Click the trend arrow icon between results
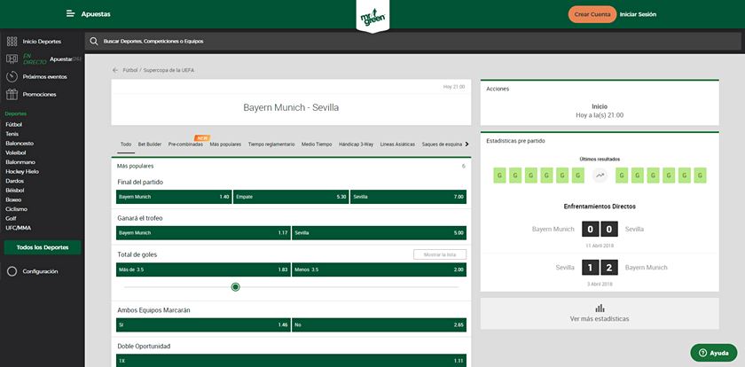 click(600, 176)
